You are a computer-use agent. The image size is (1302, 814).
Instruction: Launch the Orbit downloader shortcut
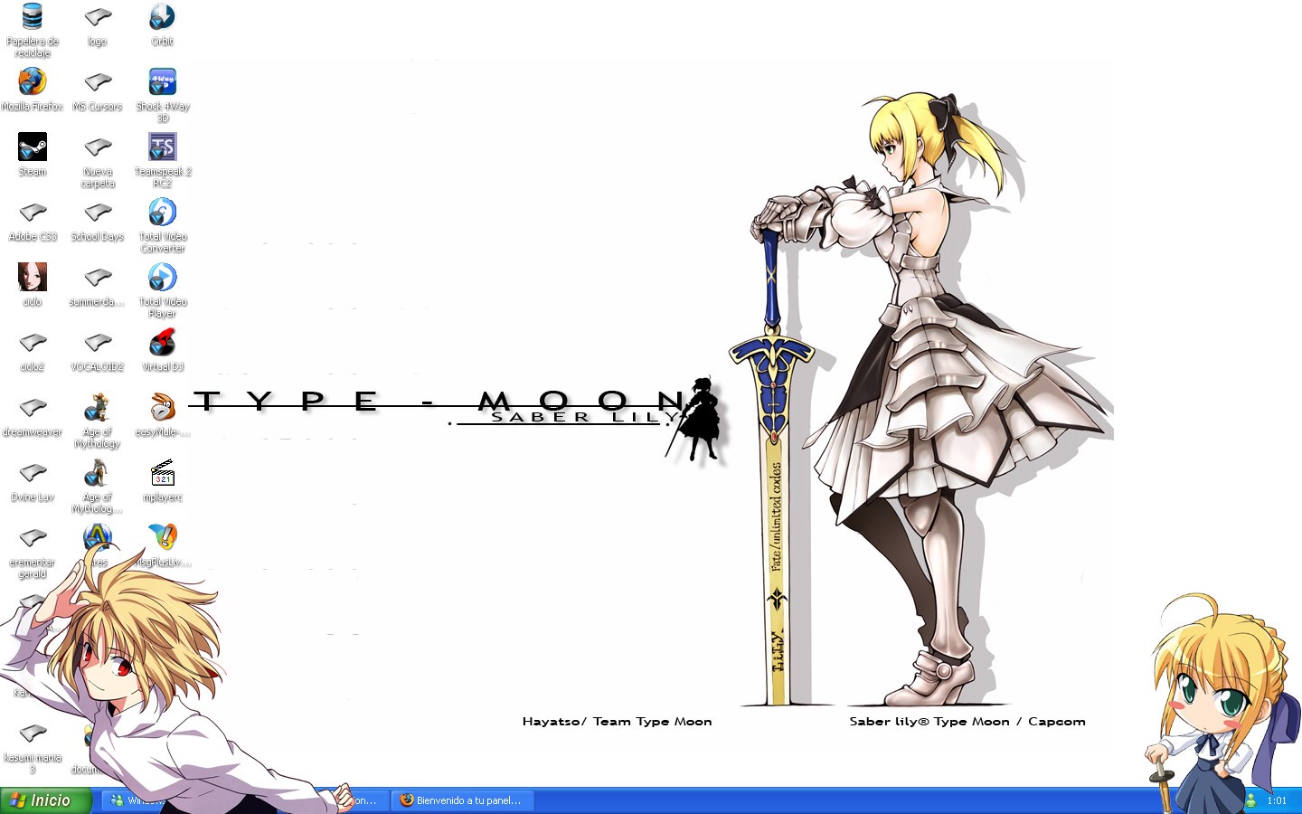(163, 25)
